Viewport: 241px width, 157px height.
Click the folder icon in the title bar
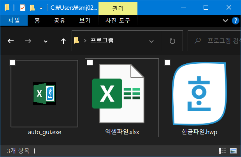(7, 7)
